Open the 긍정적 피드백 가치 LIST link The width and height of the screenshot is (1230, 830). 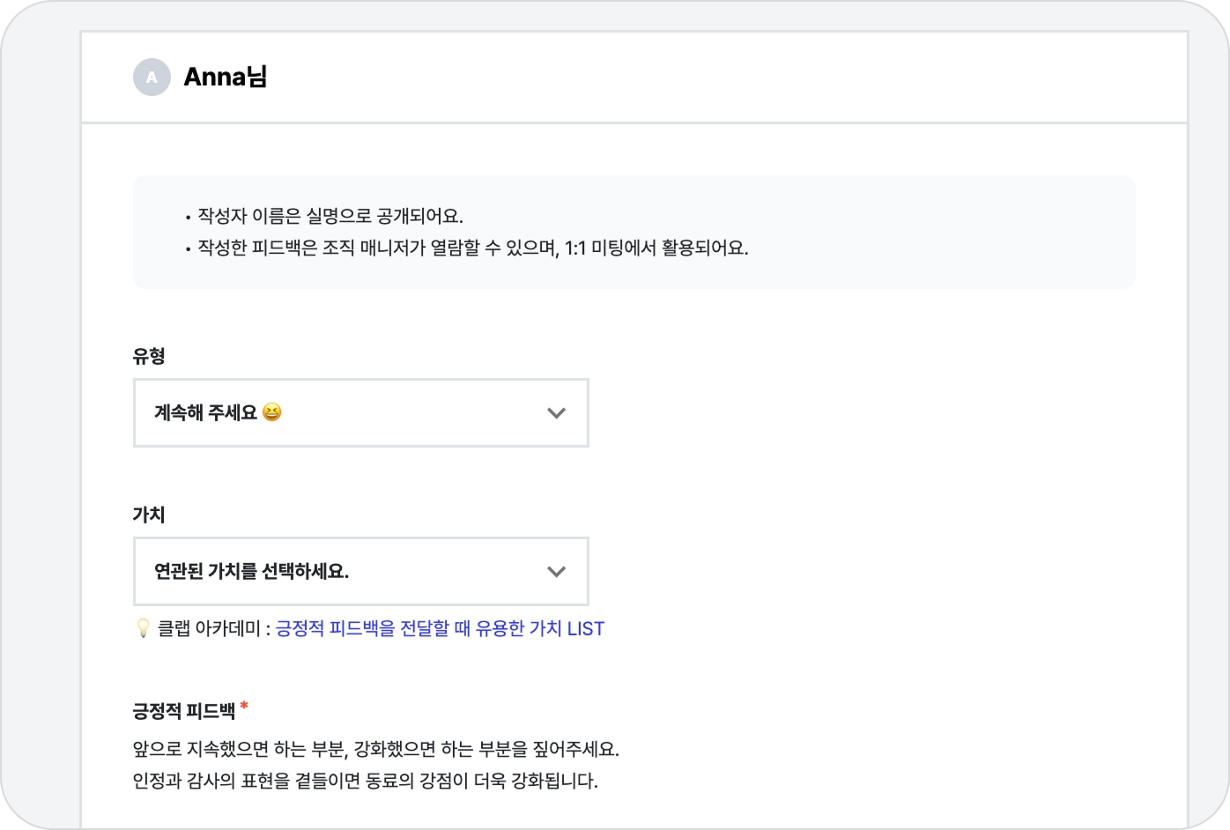(440, 629)
